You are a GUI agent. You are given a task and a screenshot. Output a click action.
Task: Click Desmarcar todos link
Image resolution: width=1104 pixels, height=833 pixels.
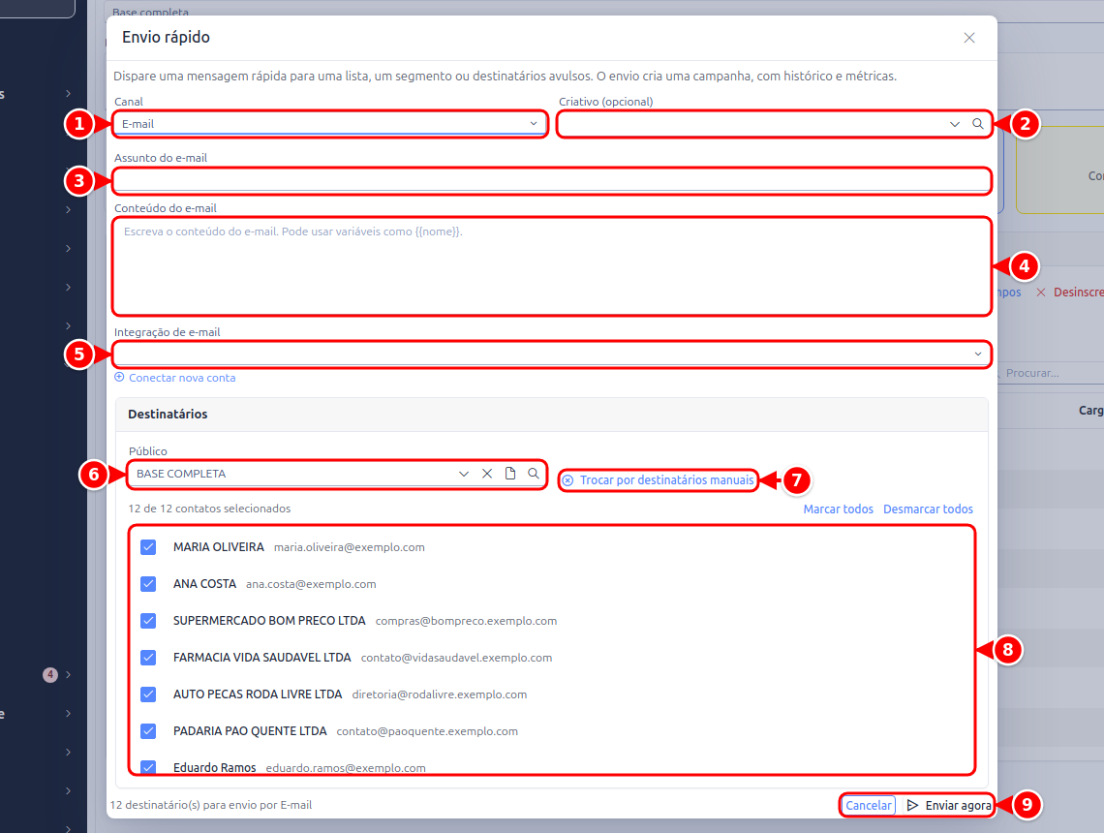928,509
